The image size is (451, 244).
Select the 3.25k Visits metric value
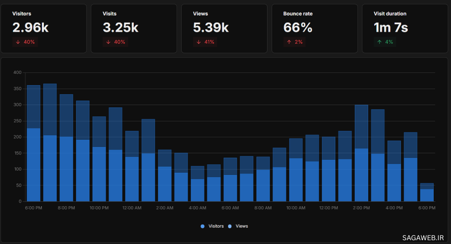(120, 28)
